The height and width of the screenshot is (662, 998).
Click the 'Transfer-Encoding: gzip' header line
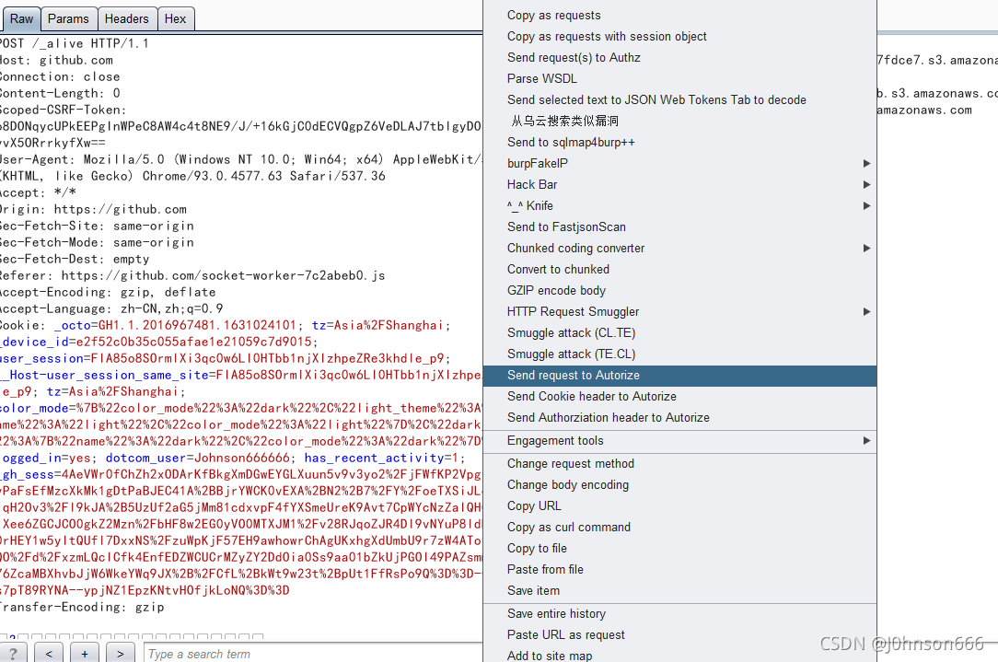pyautogui.click(x=82, y=607)
